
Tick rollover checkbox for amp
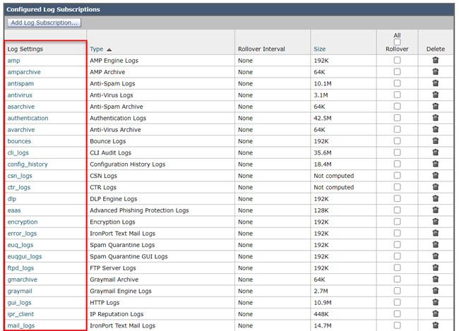pyautogui.click(x=397, y=60)
